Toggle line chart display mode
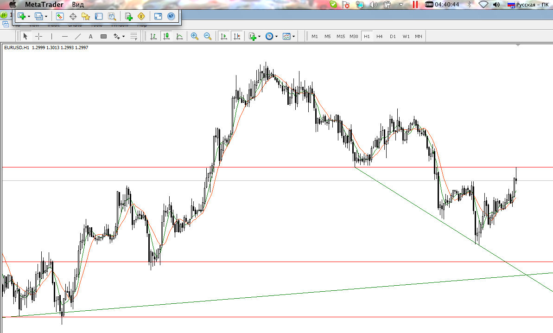The height and width of the screenshot is (333, 553). point(179,36)
